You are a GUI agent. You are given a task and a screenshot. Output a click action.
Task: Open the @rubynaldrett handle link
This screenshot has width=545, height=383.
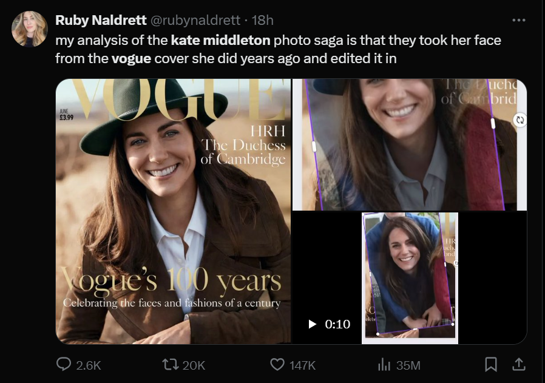click(x=194, y=20)
